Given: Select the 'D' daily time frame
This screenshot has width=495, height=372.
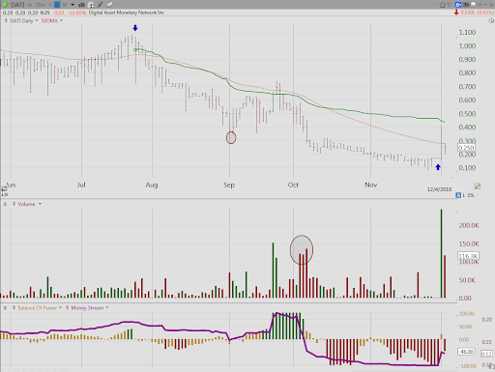Looking at the screenshot, I should click(x=57, y=5).
